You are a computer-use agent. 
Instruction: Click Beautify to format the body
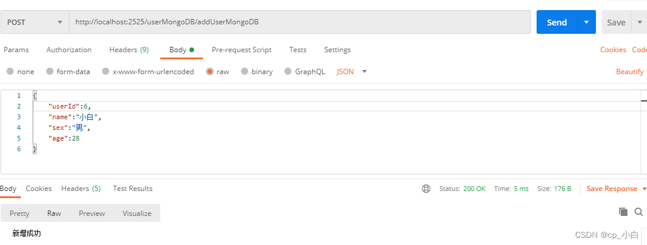click(x=630, y=72)
